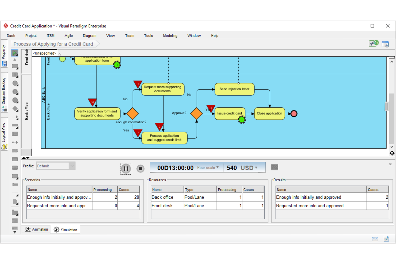Select the Cursor tool in the shape palette
This screenshot has width=396, height=264.
[15, 53]
